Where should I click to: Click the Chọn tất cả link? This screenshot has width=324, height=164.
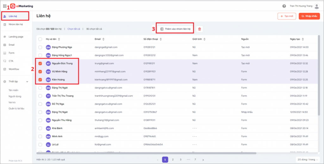(73, 29)
